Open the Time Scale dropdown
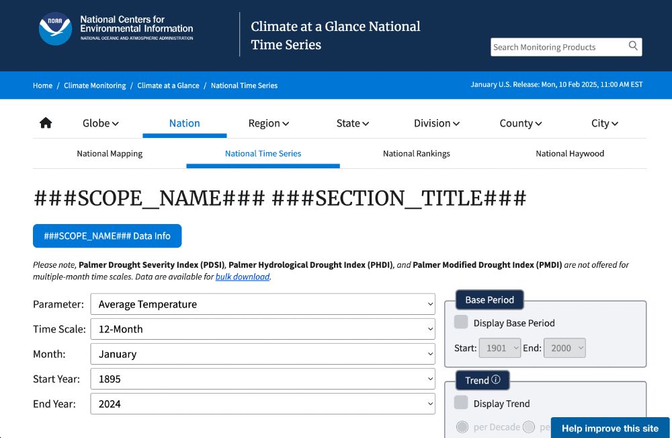This screenshot has width=672, height=438. 262,329
